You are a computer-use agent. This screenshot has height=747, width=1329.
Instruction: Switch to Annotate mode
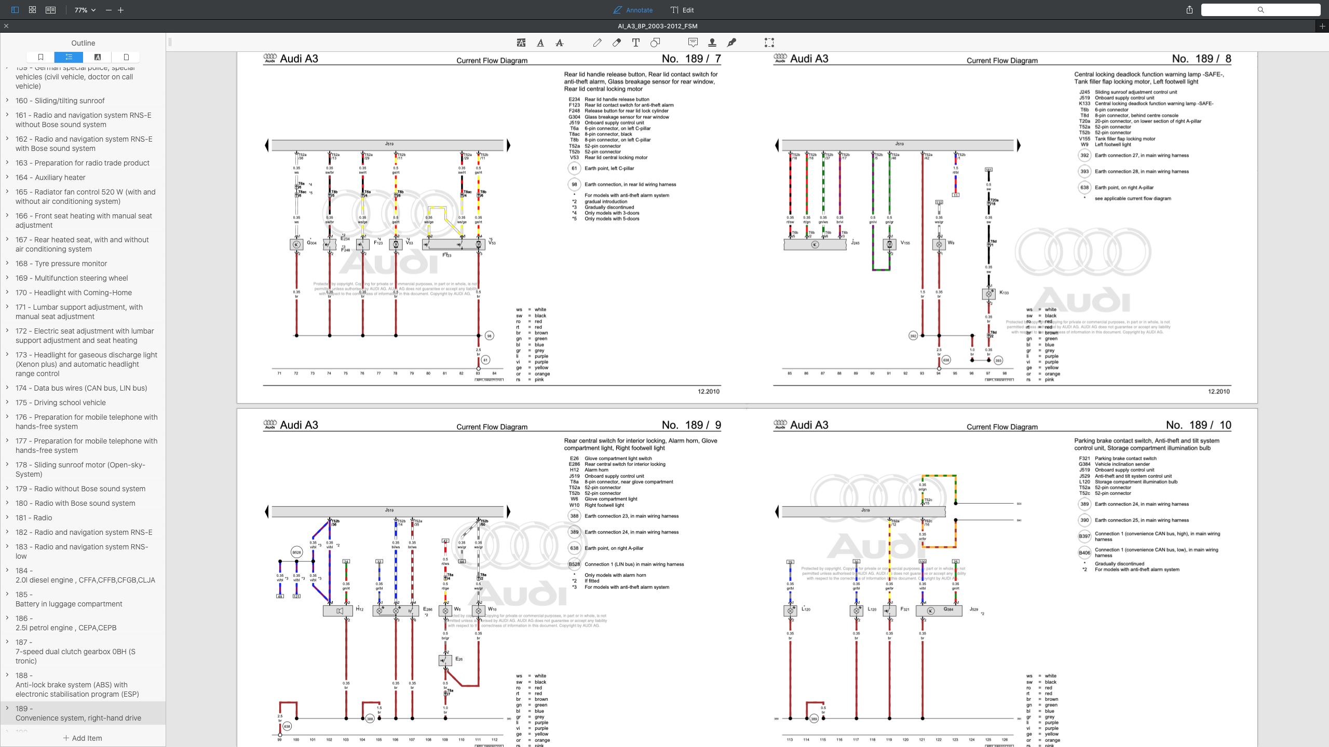click(x=633, y=10)
